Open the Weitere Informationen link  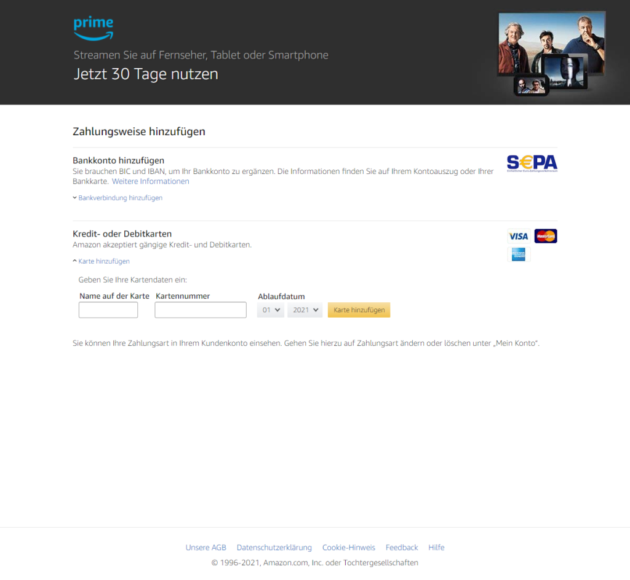tap(150, 181)
